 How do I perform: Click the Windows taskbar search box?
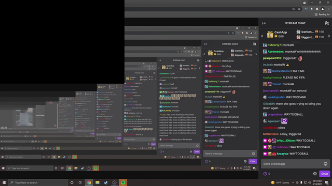coord(38,182)
